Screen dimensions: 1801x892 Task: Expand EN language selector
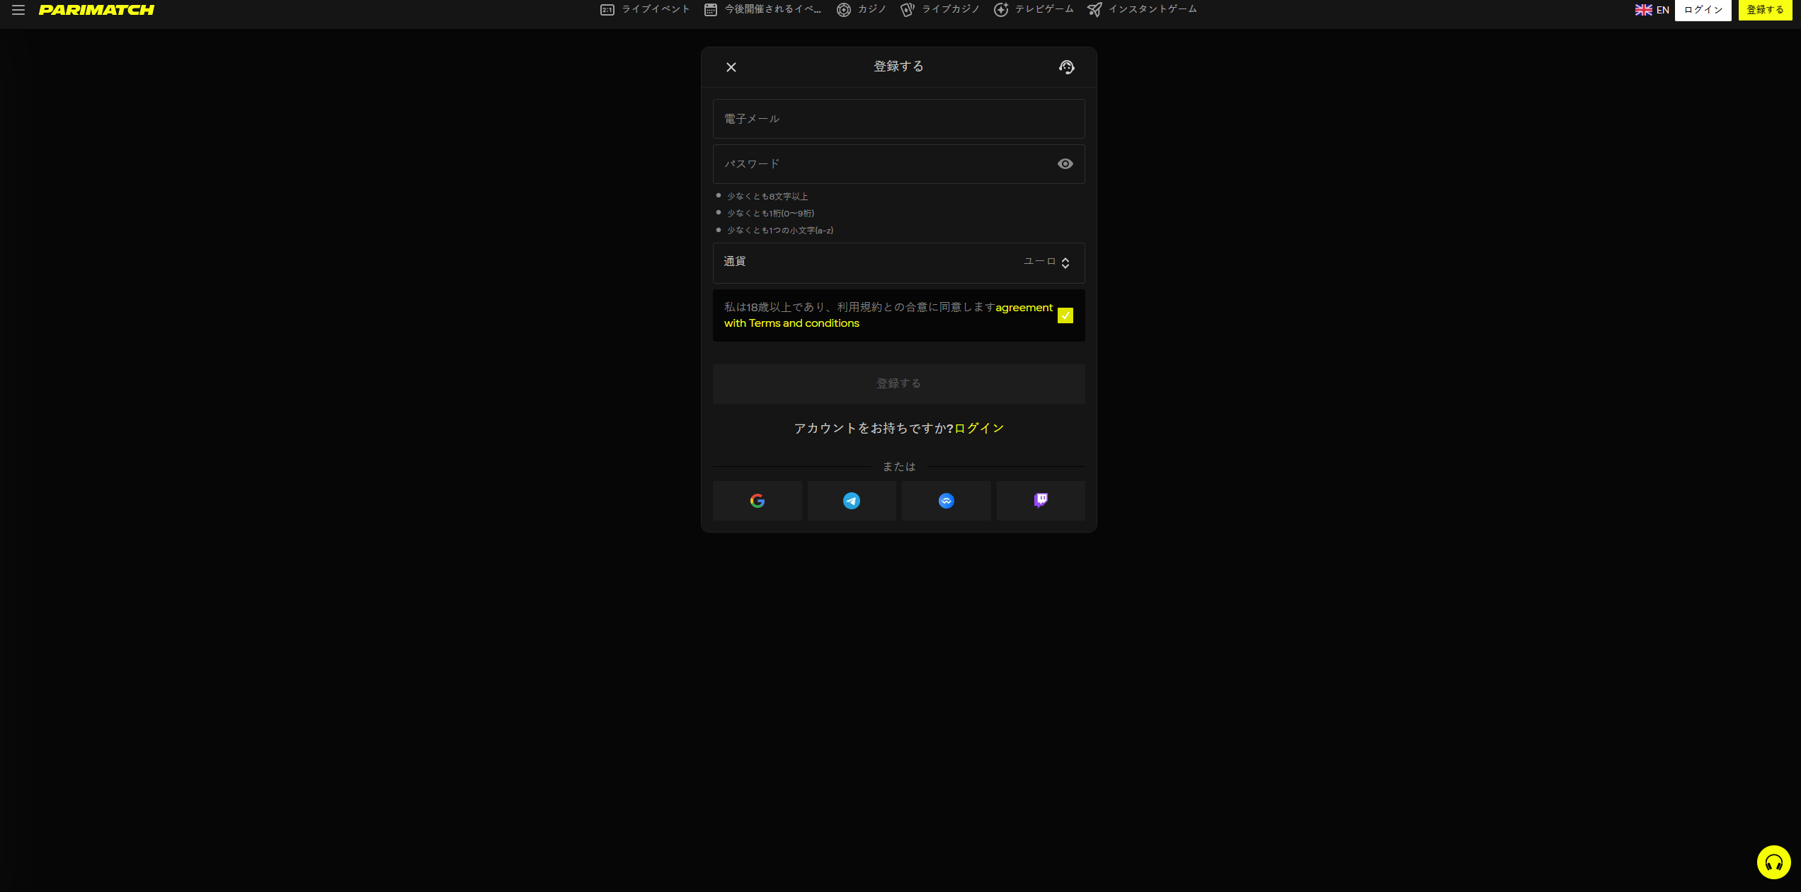click(1652, 10)
